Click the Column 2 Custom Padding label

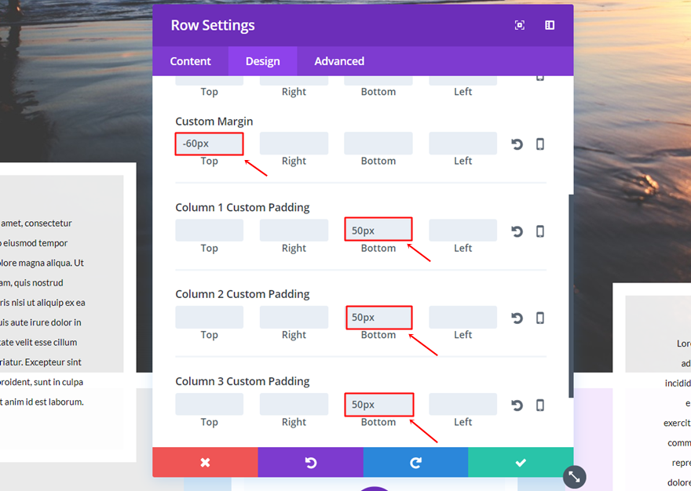tap(243, 294)
